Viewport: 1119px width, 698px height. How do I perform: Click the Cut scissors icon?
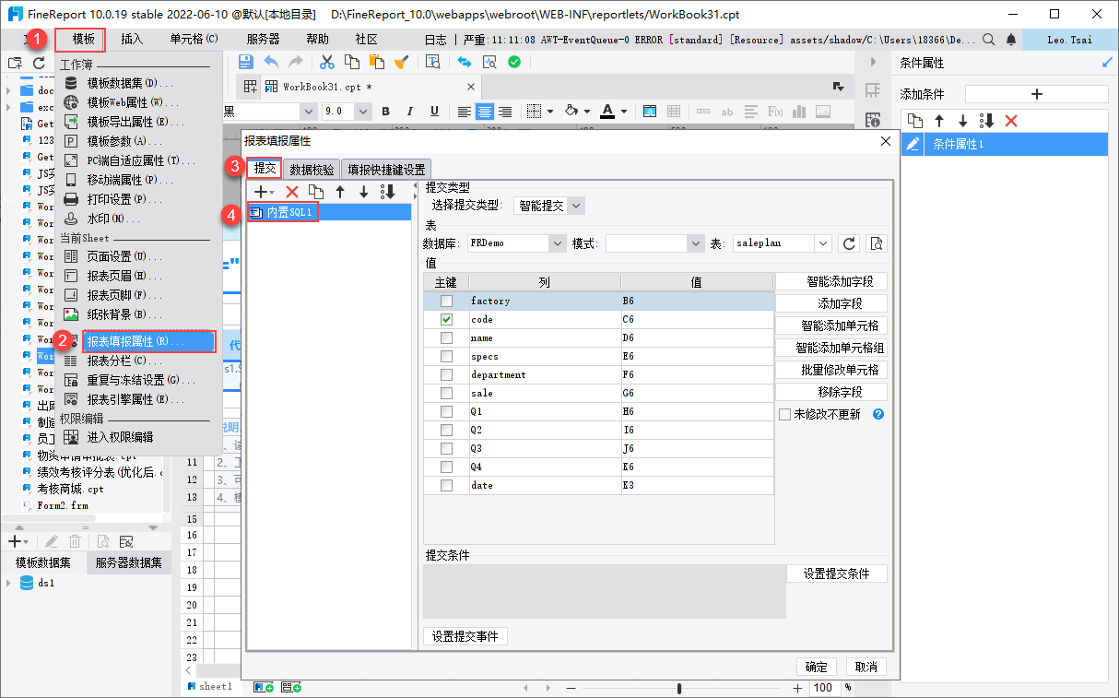[326, 62]
